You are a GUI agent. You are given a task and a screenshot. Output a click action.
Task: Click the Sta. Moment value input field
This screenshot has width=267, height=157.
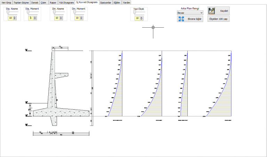click(x=30, y=18)
